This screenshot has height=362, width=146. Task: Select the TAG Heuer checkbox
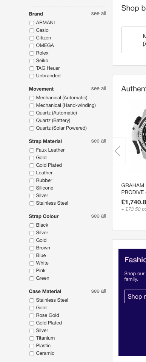[32, 69]
